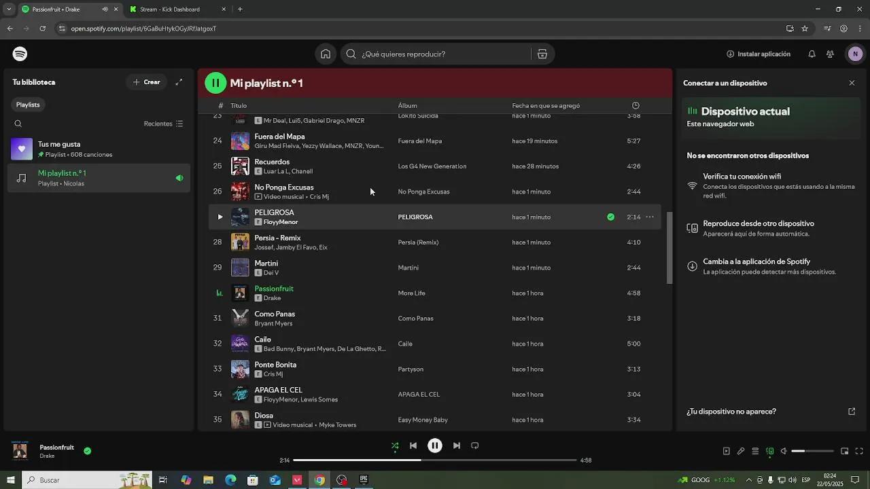Open ¿Tu dispositivo no aparece? help link
870x489 pixels.
coord(731,412)
